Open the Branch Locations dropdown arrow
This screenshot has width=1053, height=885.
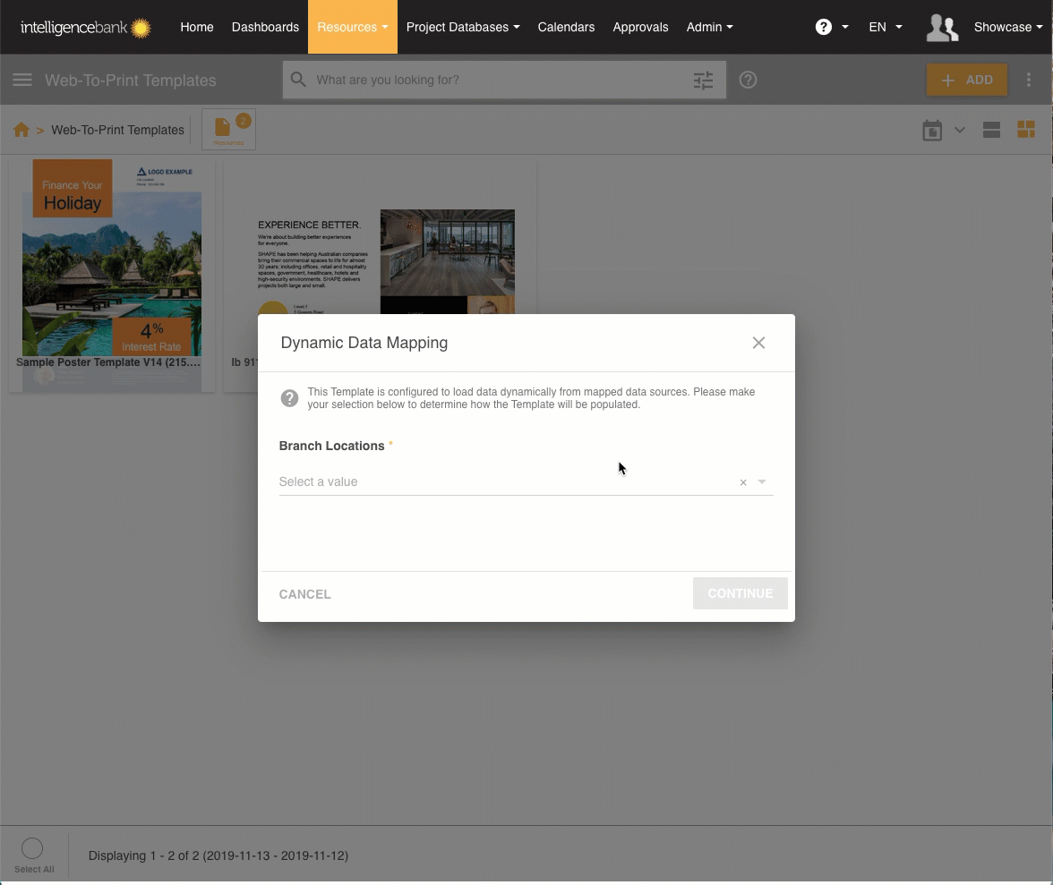tap(762, 481)
